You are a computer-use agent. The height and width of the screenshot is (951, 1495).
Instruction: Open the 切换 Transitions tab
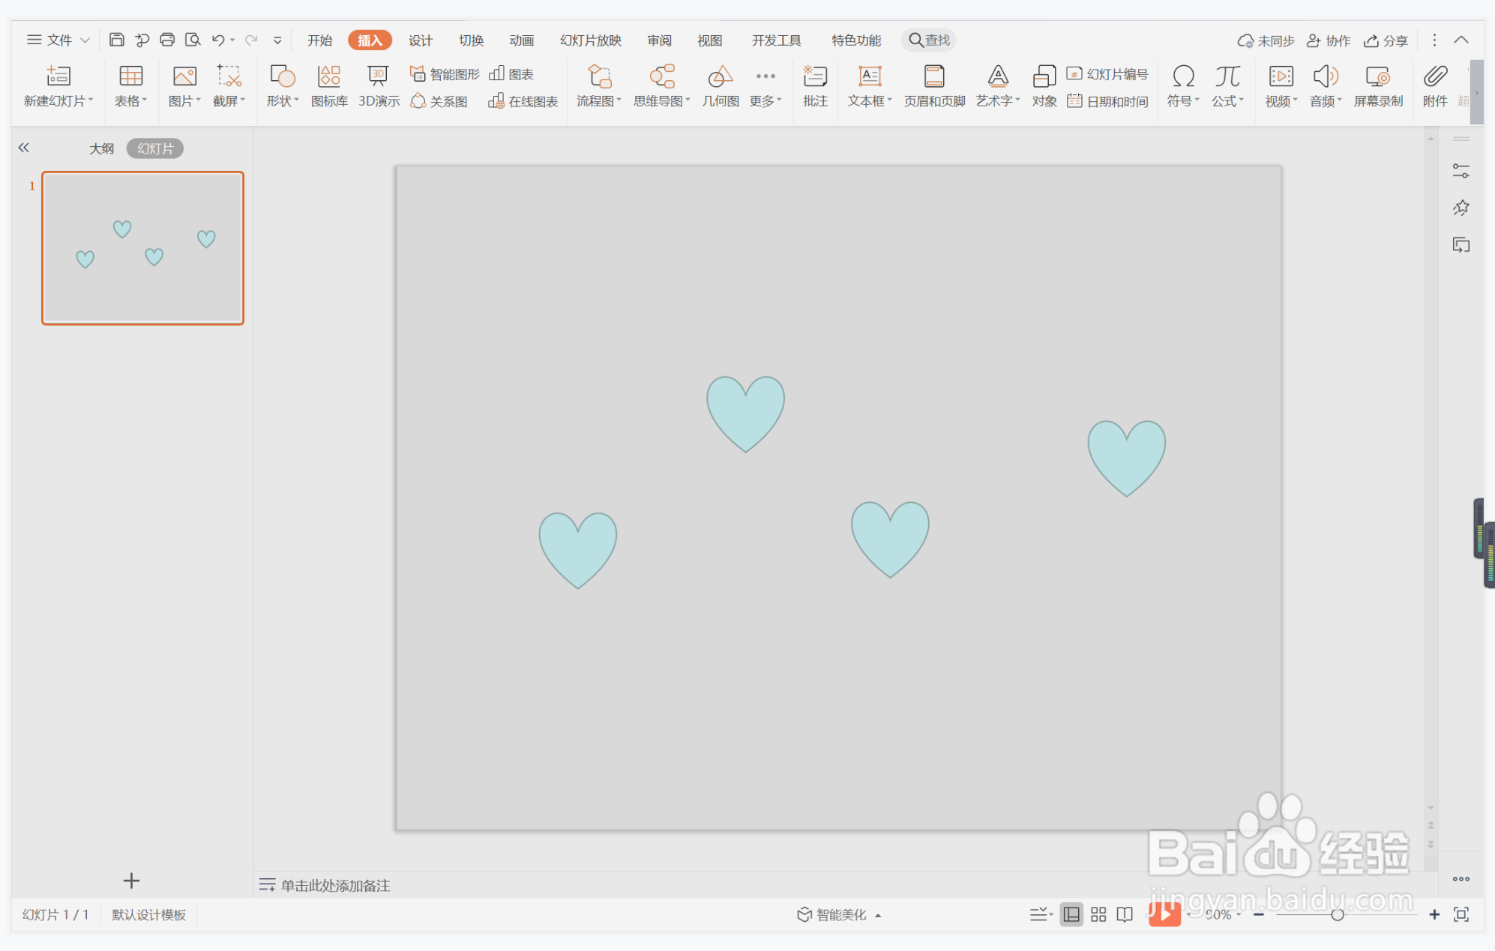pos(471,40)
